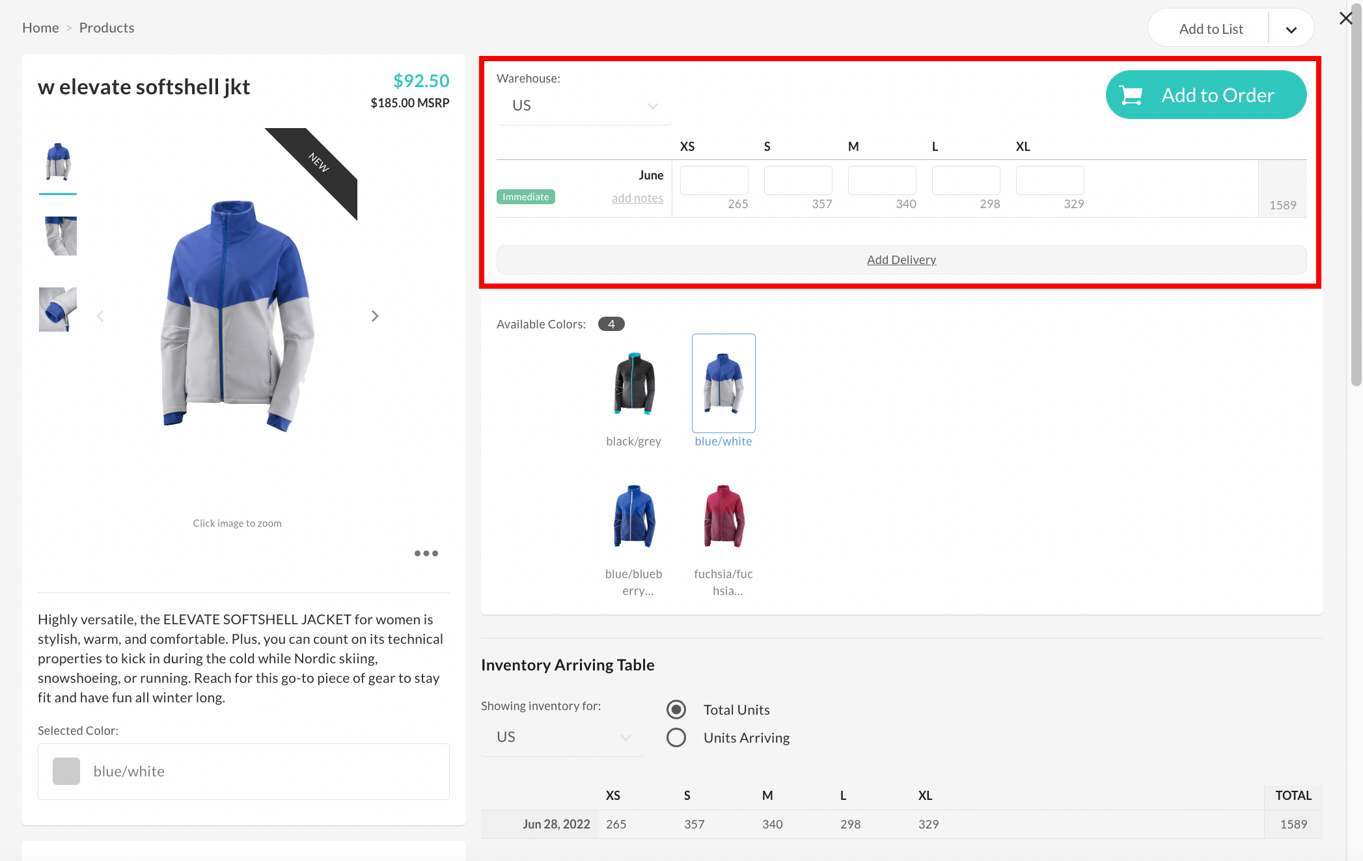Click the Jun 28, 2022 row label

pyautogui.click(x=557, y=824)
